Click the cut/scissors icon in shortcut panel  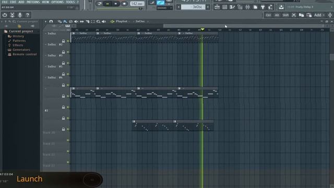tap(13, 15)
